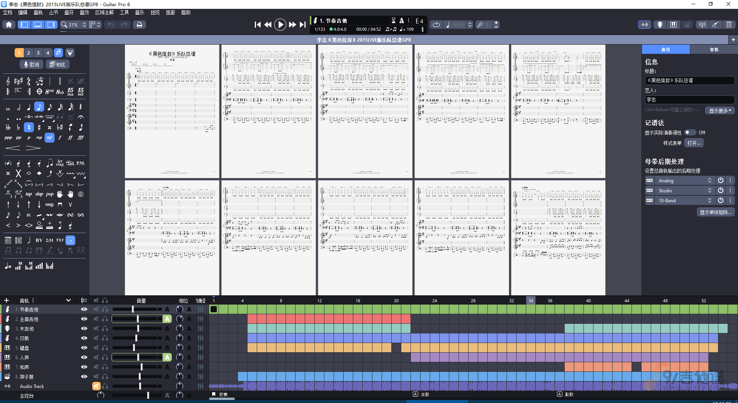Open the 音轨 menu
The height and width of the screenshot is (403, 738).
38,12
